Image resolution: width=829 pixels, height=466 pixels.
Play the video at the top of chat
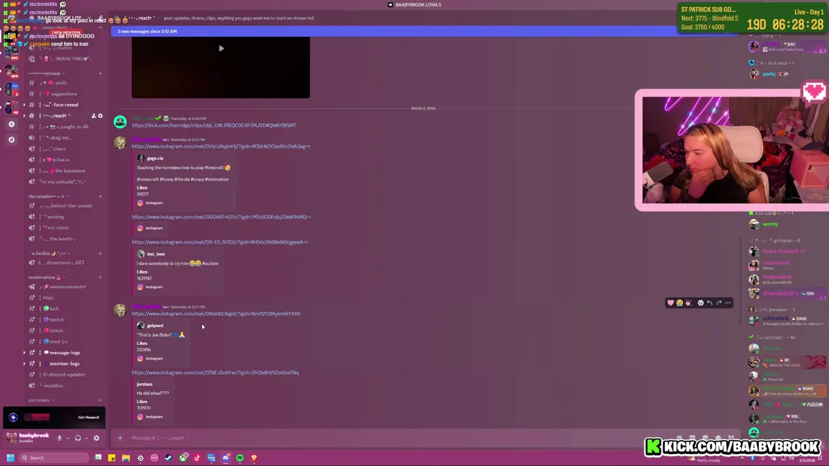click(x=221, y=49)
